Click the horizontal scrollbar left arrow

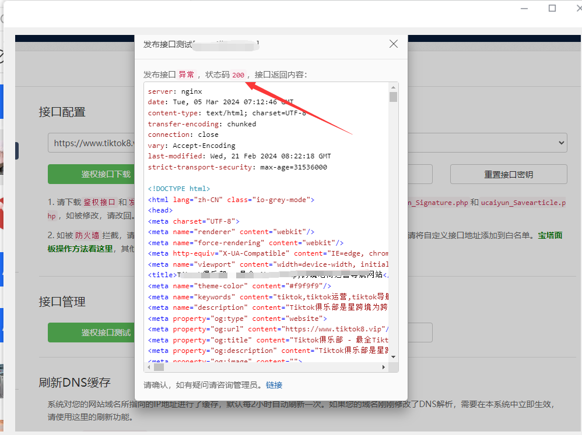(x=149, y=367)
